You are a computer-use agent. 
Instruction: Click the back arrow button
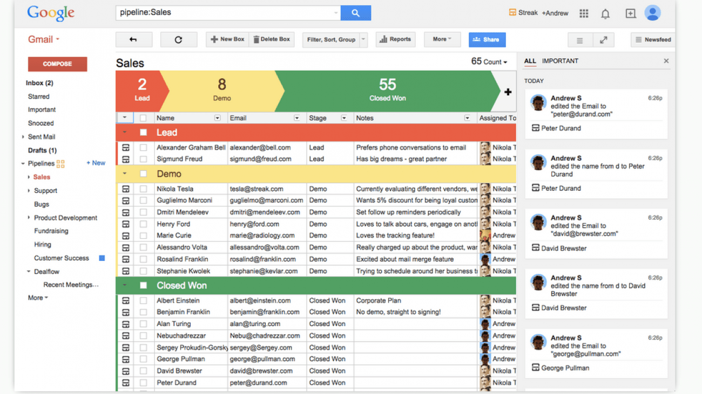[133, 39]
